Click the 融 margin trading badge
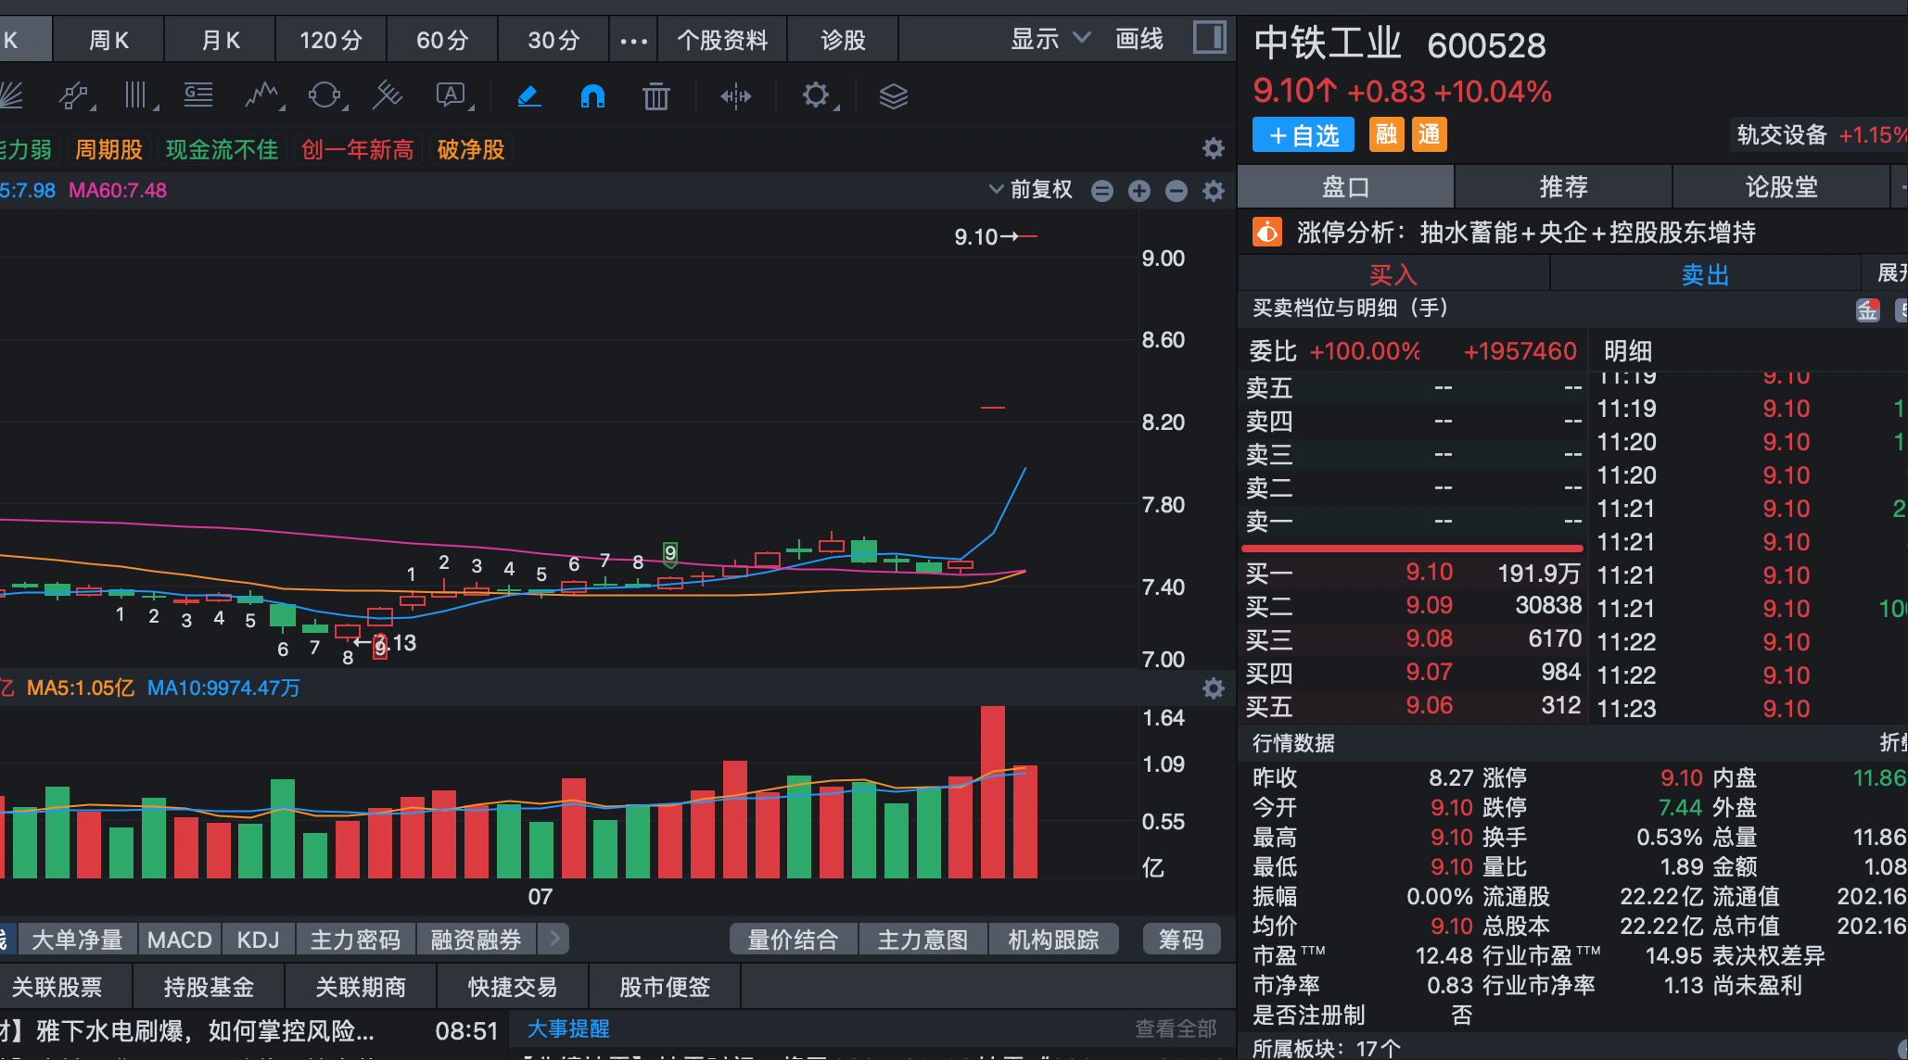1908x1060 pixels. pos(1386,134)
